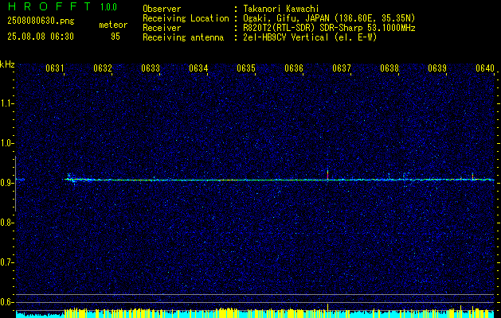Viewport: 501px width, 318px height.
Task: Click the date stamp 25.08.08 06:30
Action: coord(41,37)
